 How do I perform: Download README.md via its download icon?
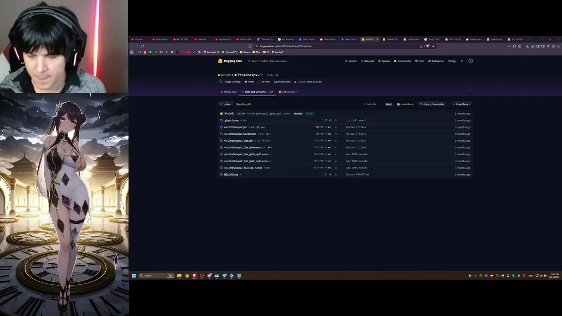click(336, 175)
